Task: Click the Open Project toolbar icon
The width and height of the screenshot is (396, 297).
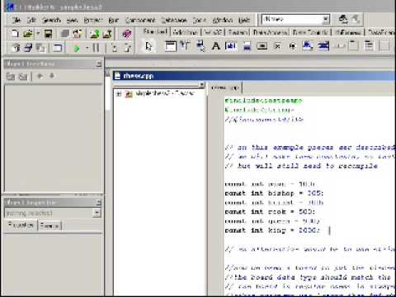Action: (78, 34)
